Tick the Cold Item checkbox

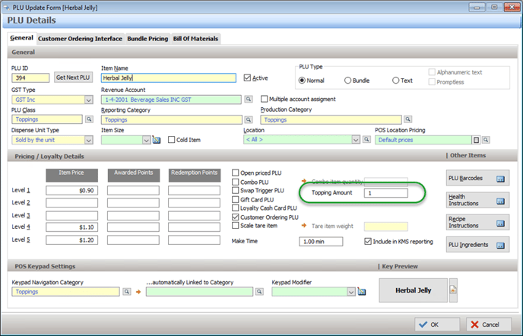click(x=172, y=140)
